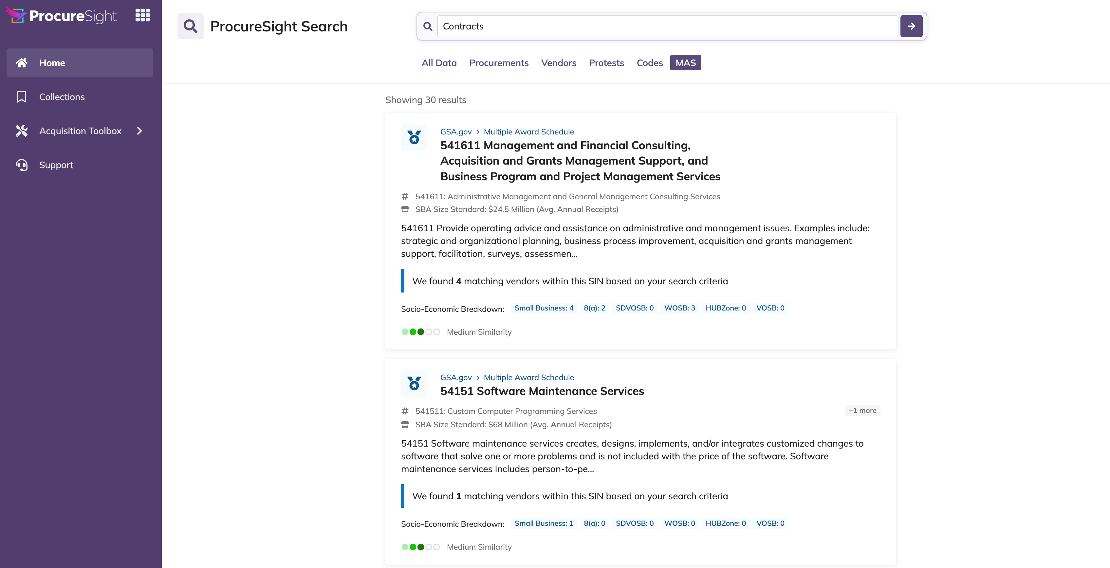Viewport: 1110px width, 568px height.
Task: Click the Support headset icon
Action: click(x=22, y=165)
